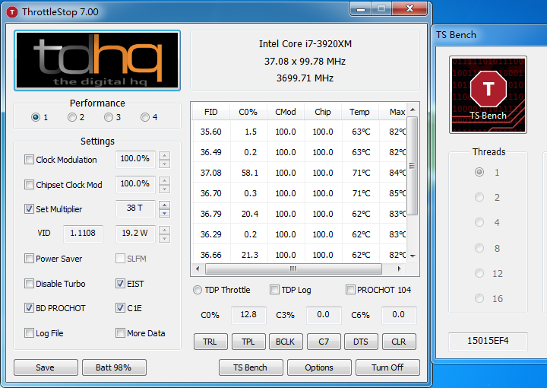Open TS Bench from the bottom bar
This screenshot has height=388, width=547.
(x=251, y=367)
